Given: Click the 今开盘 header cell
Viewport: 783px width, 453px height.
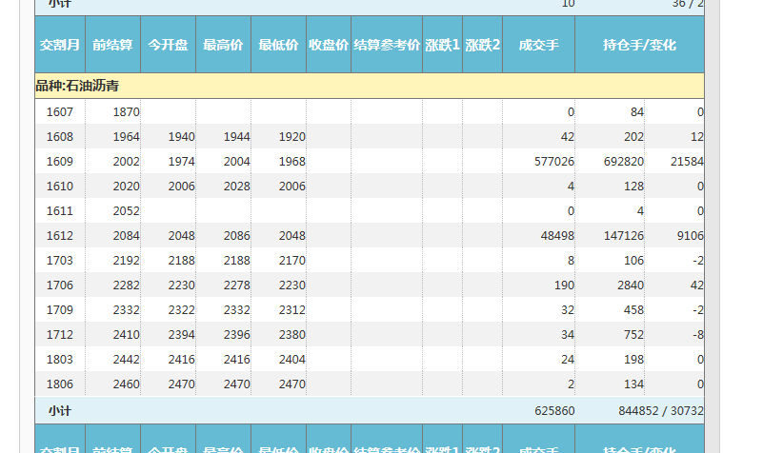Looking at the screenshot, I should [x=168, y=45].
